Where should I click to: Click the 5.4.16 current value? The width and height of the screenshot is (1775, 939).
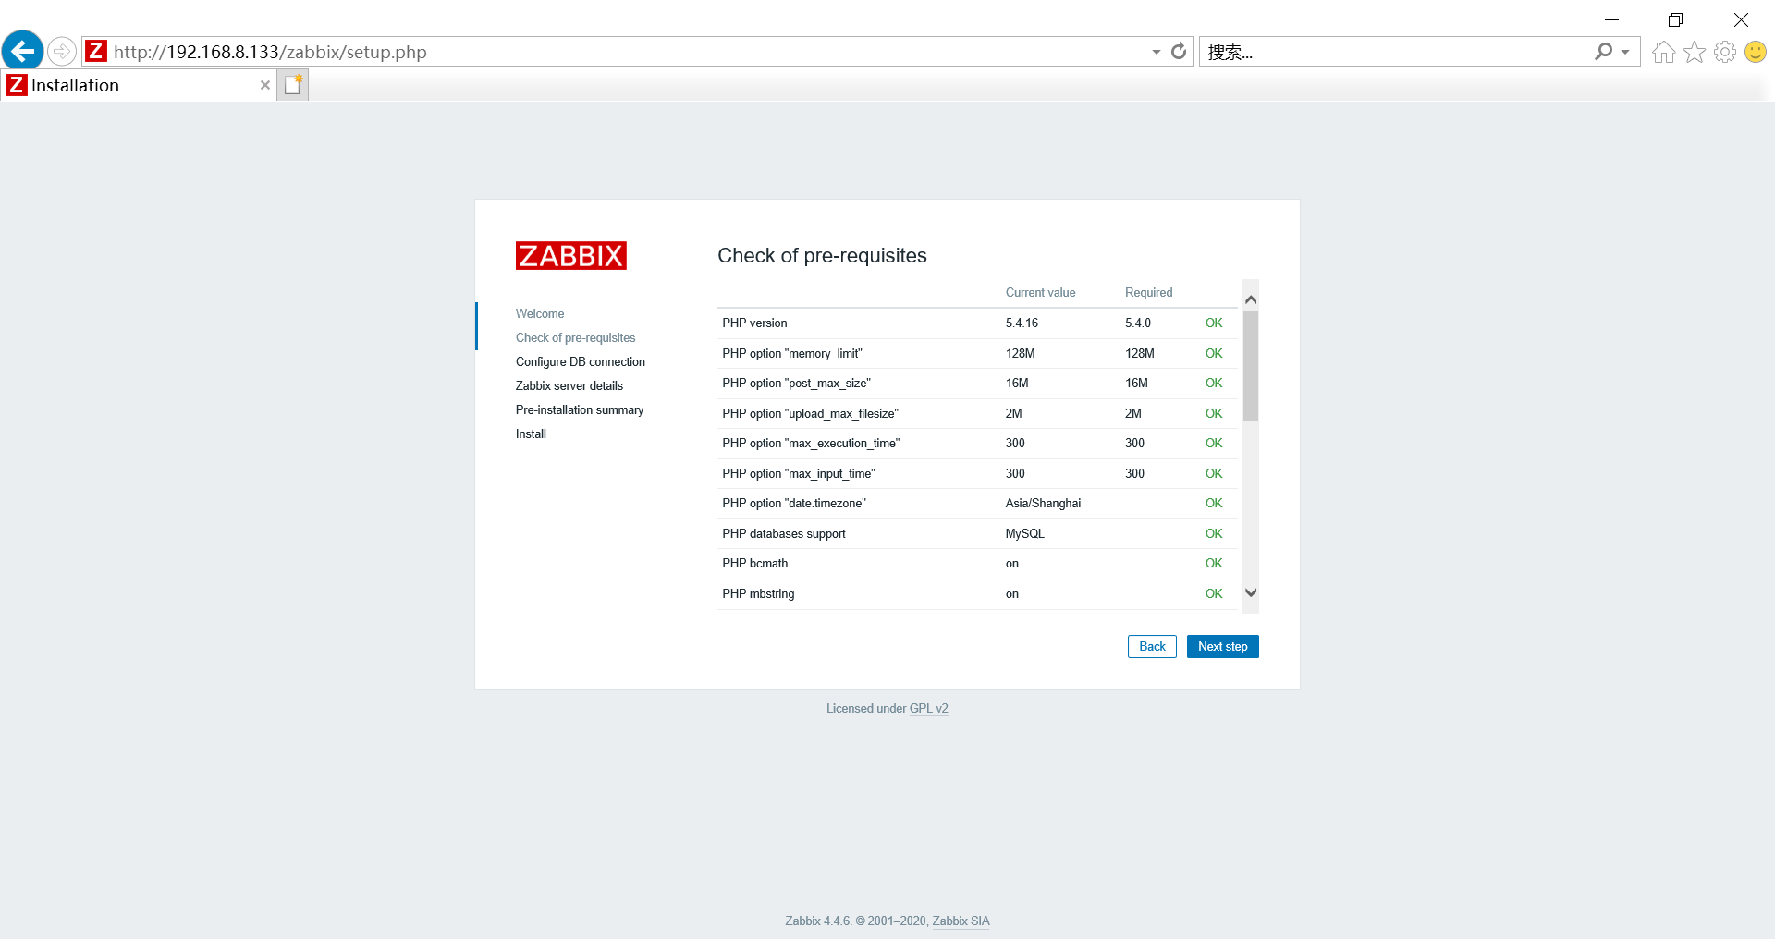(1022, 323)
